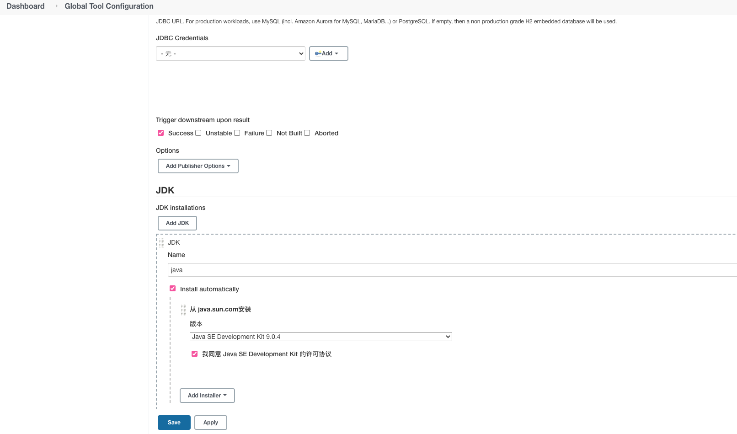Open the JDBC Credentials dropdown
The height and width of the screenshot is (434, 737).
[x=230, y=54]
